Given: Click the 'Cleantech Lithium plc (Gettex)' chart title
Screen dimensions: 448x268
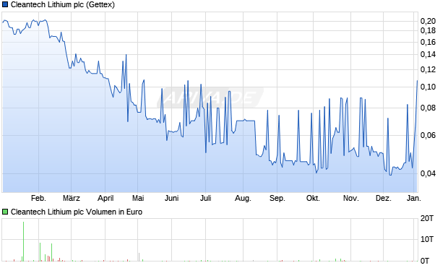Looking at the screenshot, I should pos(63,5).
